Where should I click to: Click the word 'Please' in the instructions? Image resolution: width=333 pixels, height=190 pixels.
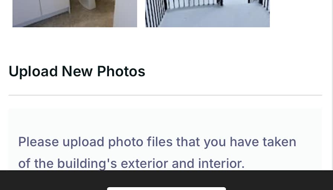tap(38, 142)
